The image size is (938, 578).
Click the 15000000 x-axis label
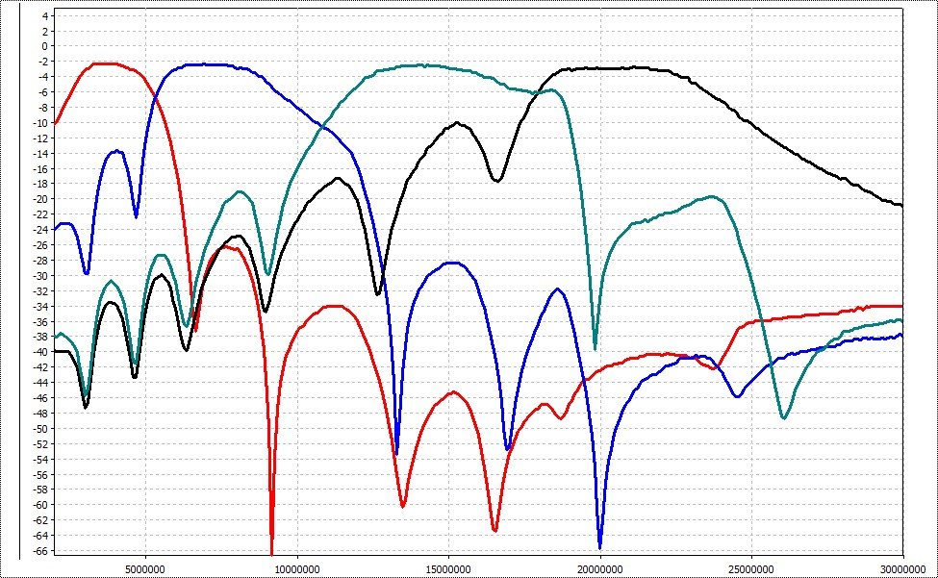(x=448, y=565)
